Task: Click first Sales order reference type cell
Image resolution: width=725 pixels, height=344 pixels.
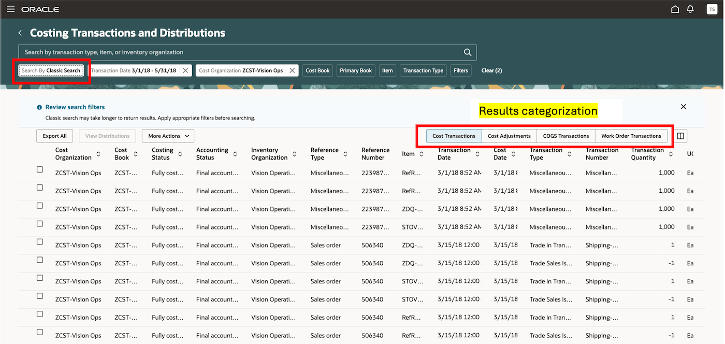Action: (326, 245)
